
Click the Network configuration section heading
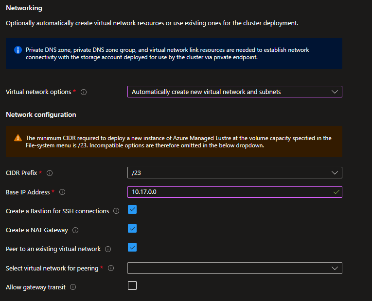[x=41, y=115]
